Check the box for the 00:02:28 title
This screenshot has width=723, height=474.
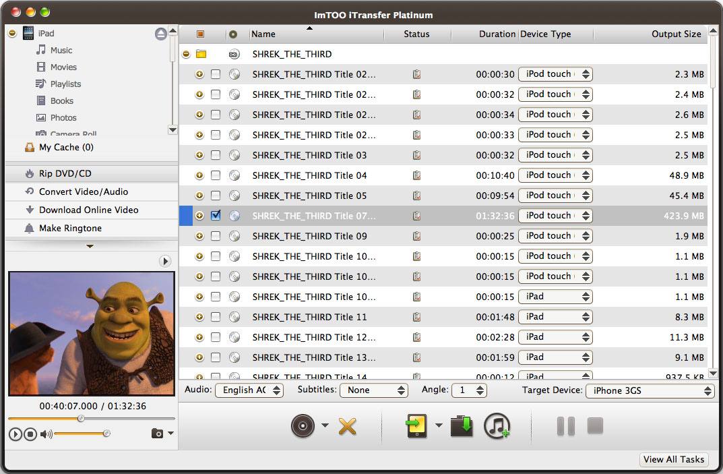coord(216,337)
